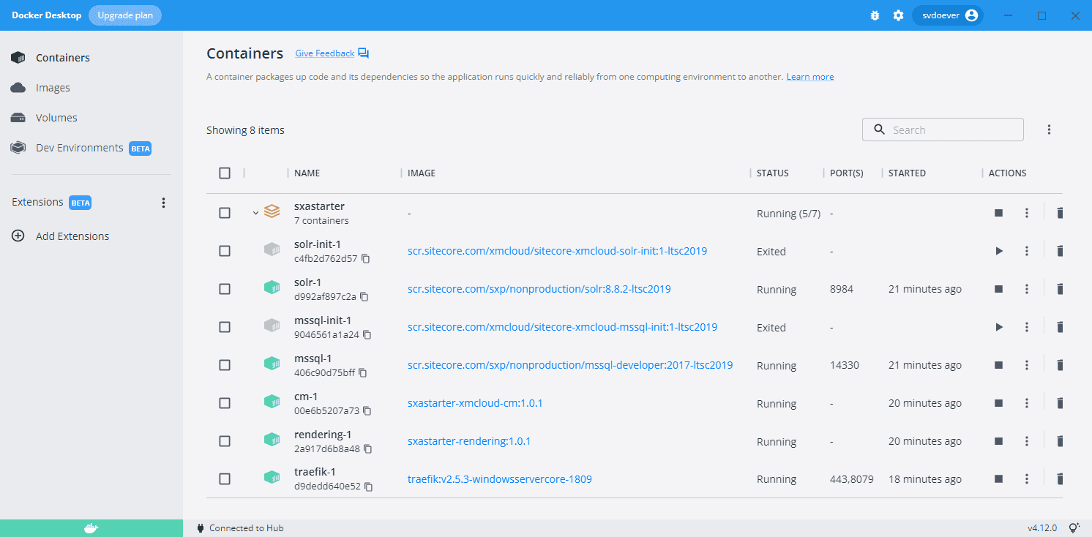Open more actions for cm-1 container
Viewport: 1092px width, 537px height.
tap(1027, 403)
